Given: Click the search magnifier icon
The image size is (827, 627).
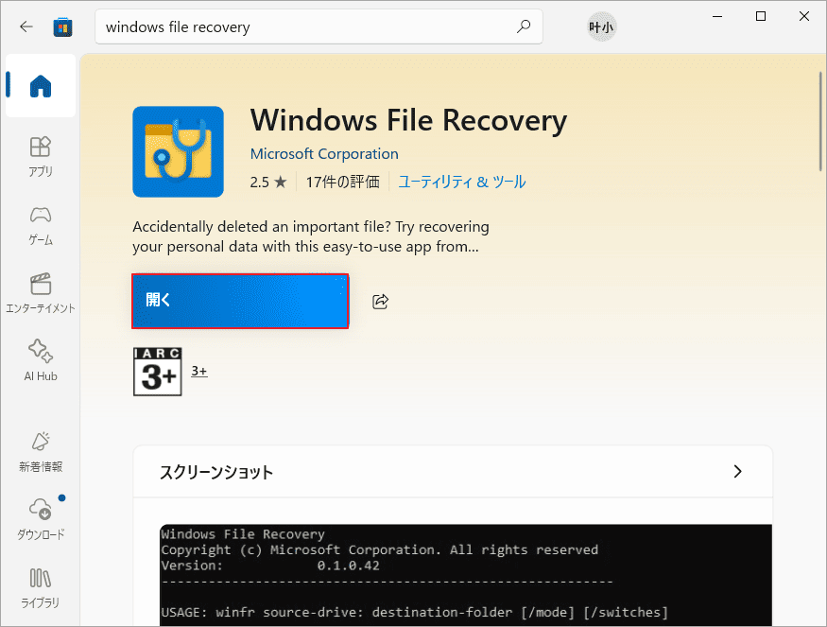Looking at the screenshot, I should (524, 26).
